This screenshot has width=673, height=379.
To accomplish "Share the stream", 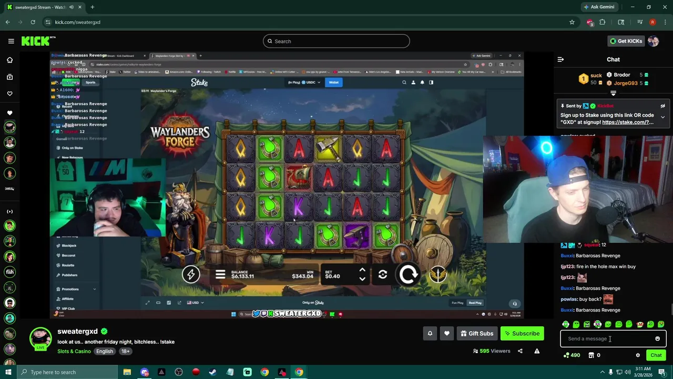I will coord(520,351).
